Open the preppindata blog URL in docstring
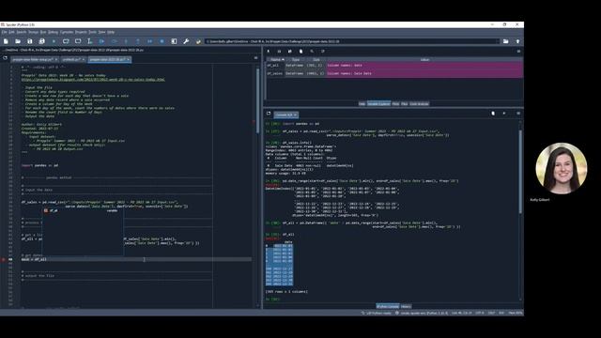This screenshot has width=601, height=338. [93, 80]
